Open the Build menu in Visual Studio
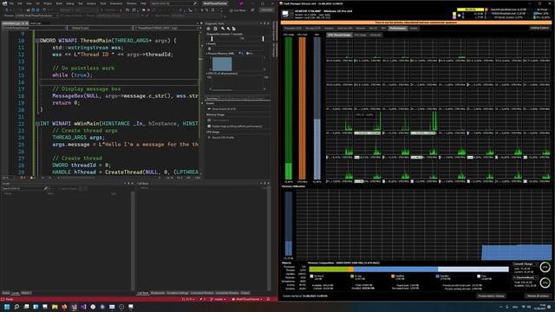The height and width of the screenshot is (312, 555). pyautogui.click(x=59, y=3)
